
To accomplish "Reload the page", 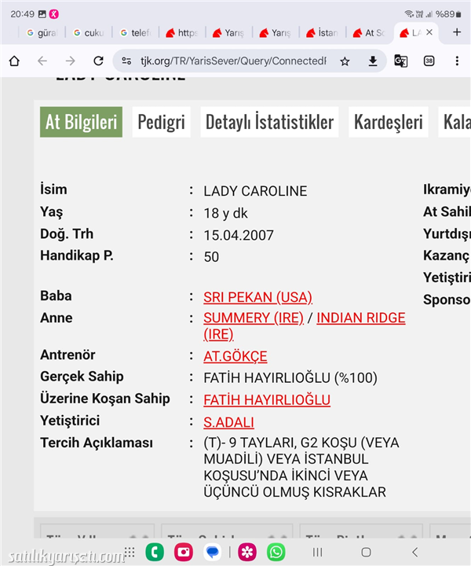I will 98,61.
